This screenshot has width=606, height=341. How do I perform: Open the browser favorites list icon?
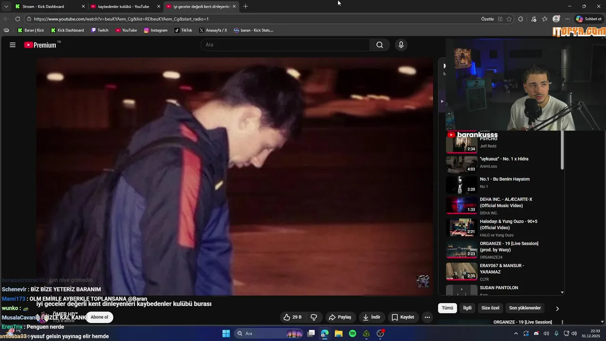click(545, 19)
